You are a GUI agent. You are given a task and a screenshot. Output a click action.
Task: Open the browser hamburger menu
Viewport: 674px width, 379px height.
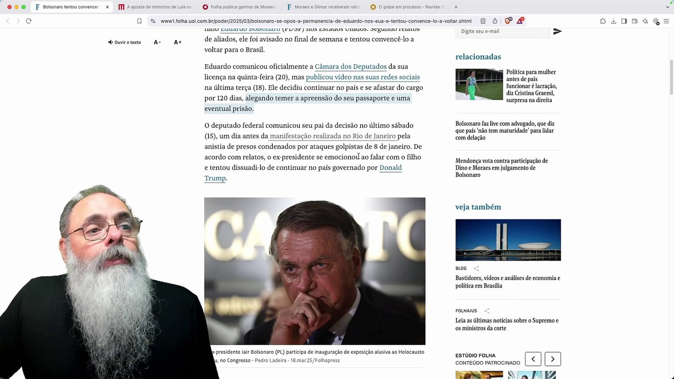coord(666,21)
